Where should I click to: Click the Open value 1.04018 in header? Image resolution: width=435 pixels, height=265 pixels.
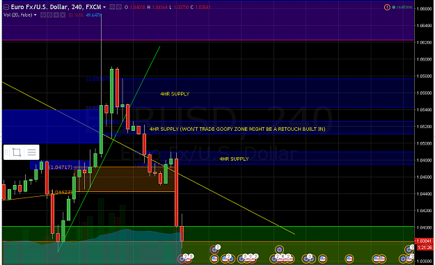click(x=137, y=7)
